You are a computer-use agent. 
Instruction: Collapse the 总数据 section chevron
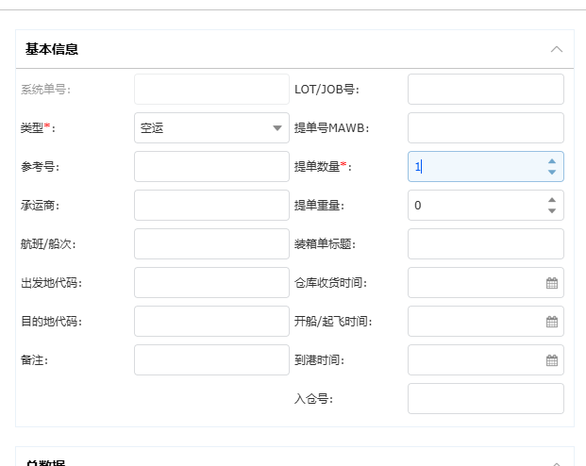point(557,462)
